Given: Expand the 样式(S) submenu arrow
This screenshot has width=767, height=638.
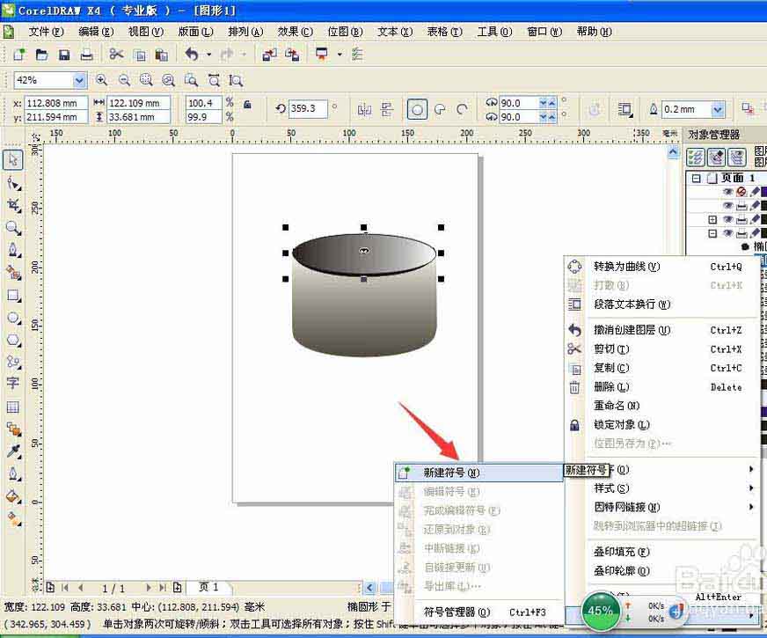Looking at the screenshot, I should point(751,488).
